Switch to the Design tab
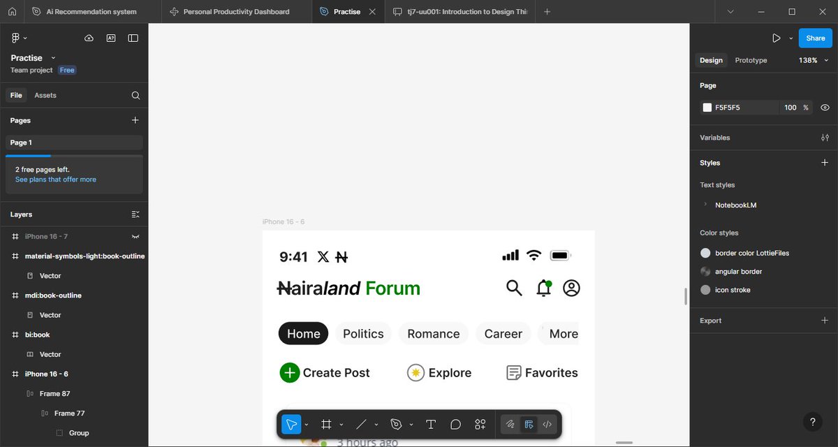 point(711,61)
